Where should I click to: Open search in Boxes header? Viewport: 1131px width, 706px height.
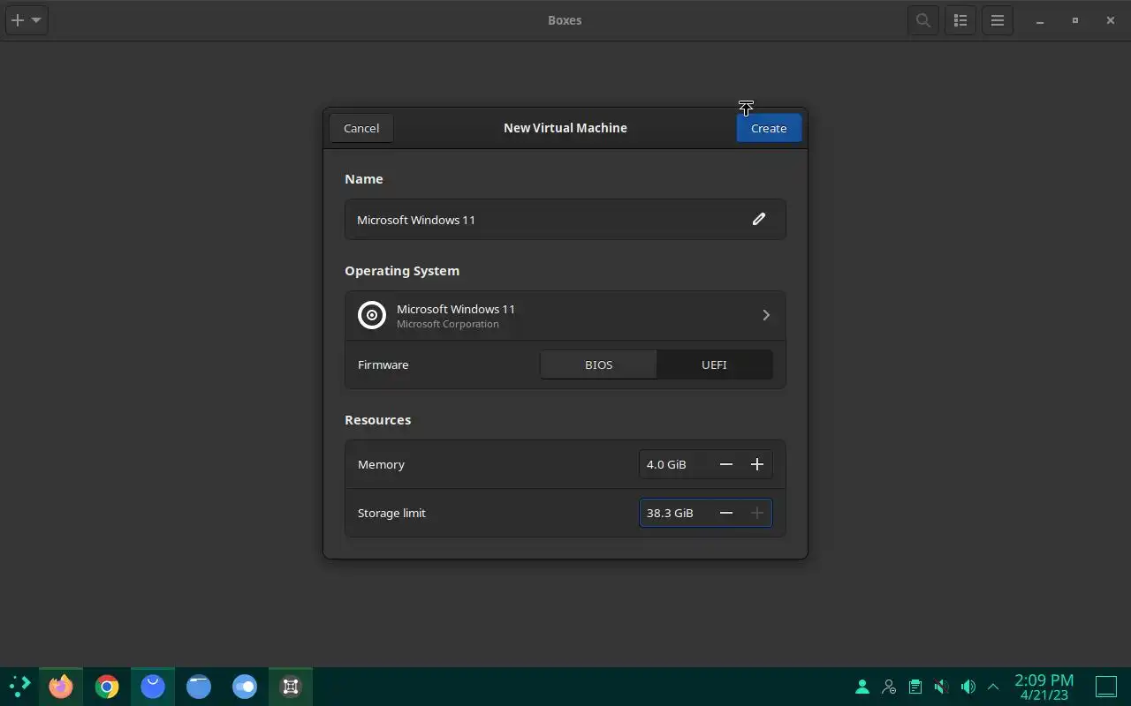(x=923, y=20)
